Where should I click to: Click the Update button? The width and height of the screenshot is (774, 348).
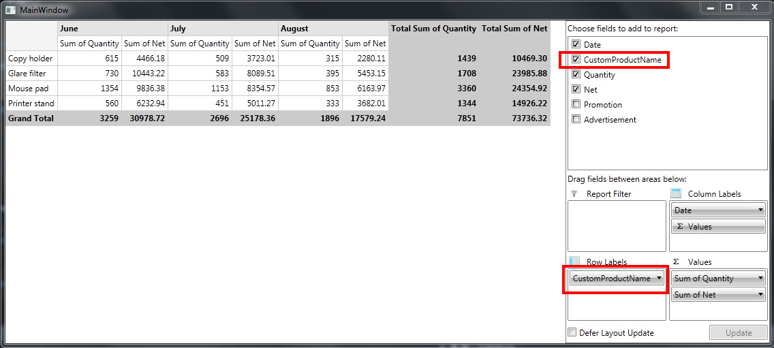[x=739, y=333]
